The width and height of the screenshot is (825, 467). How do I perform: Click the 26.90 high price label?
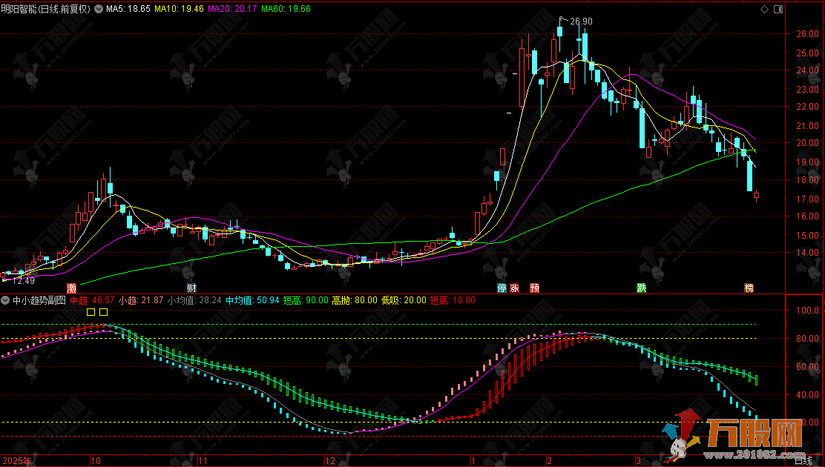[581, 21]
